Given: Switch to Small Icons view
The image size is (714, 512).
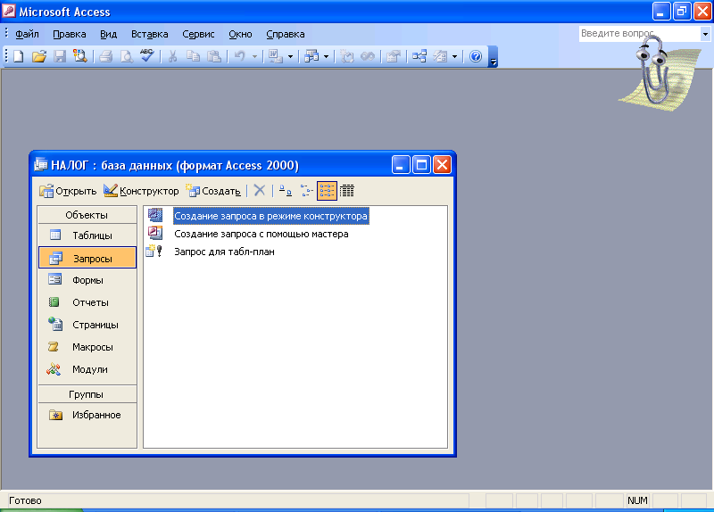Looking at the screenshot, I should pos(306,191).
